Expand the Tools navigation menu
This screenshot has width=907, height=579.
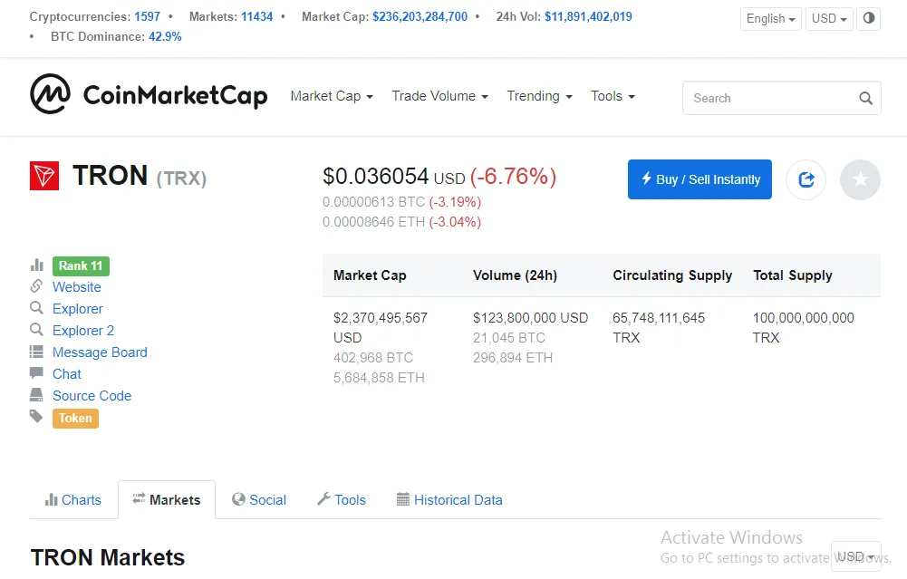pyautogui.click(x=613, y=96)
